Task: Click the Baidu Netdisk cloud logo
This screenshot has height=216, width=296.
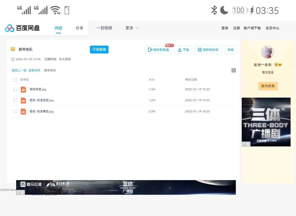Action: click(x=9, y=28)
